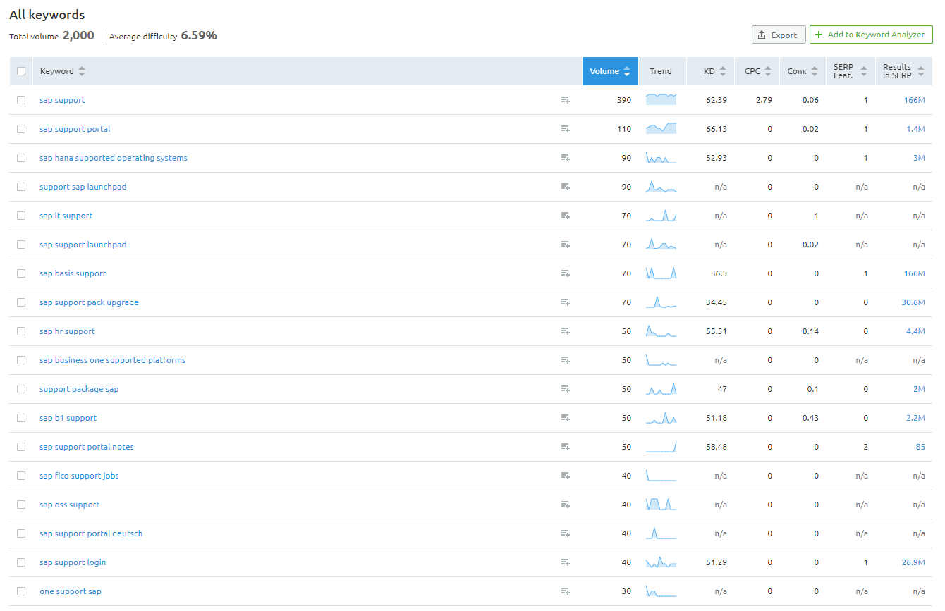The height and width of the screenshot is (611, 945).
Task: Check the 'sap it support' row checkbox
Action: [x=21, y=216]
